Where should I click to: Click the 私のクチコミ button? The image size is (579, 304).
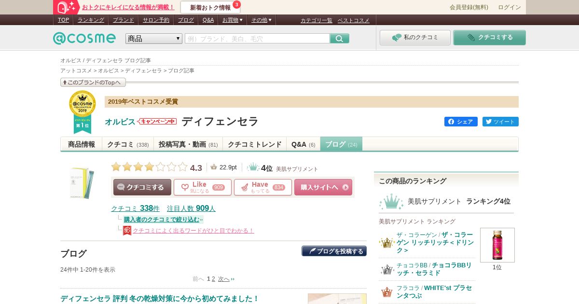click(415, 38)
